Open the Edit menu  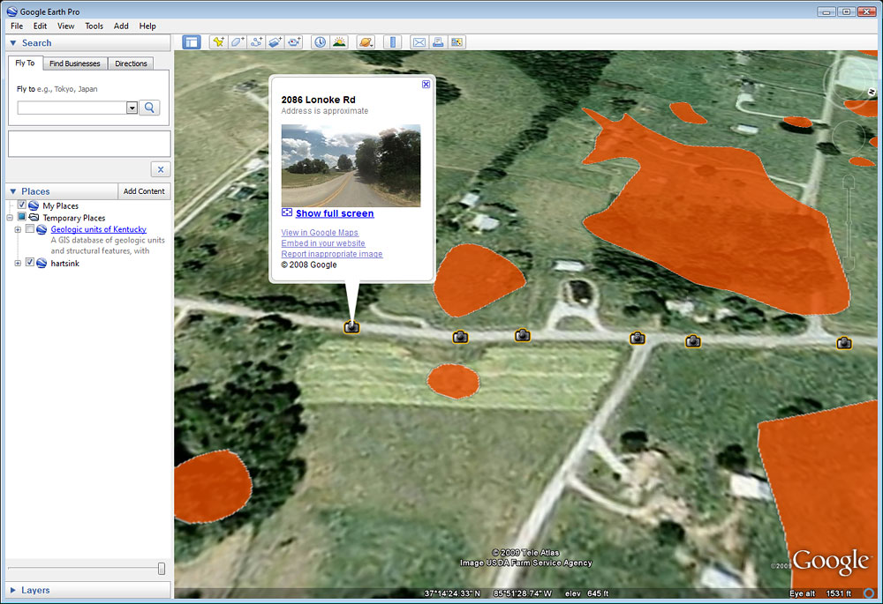point(40,26)
